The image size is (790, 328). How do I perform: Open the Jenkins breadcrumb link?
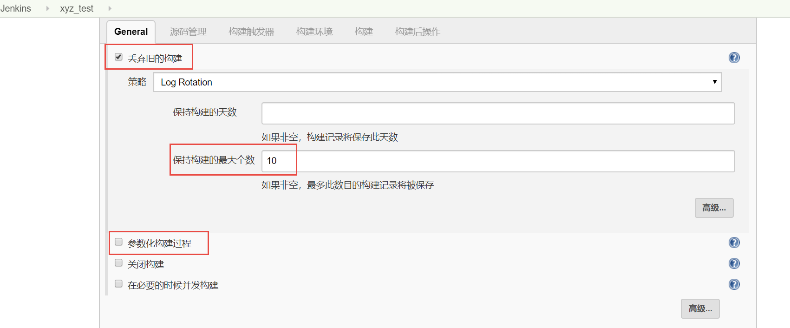[16, 8]
